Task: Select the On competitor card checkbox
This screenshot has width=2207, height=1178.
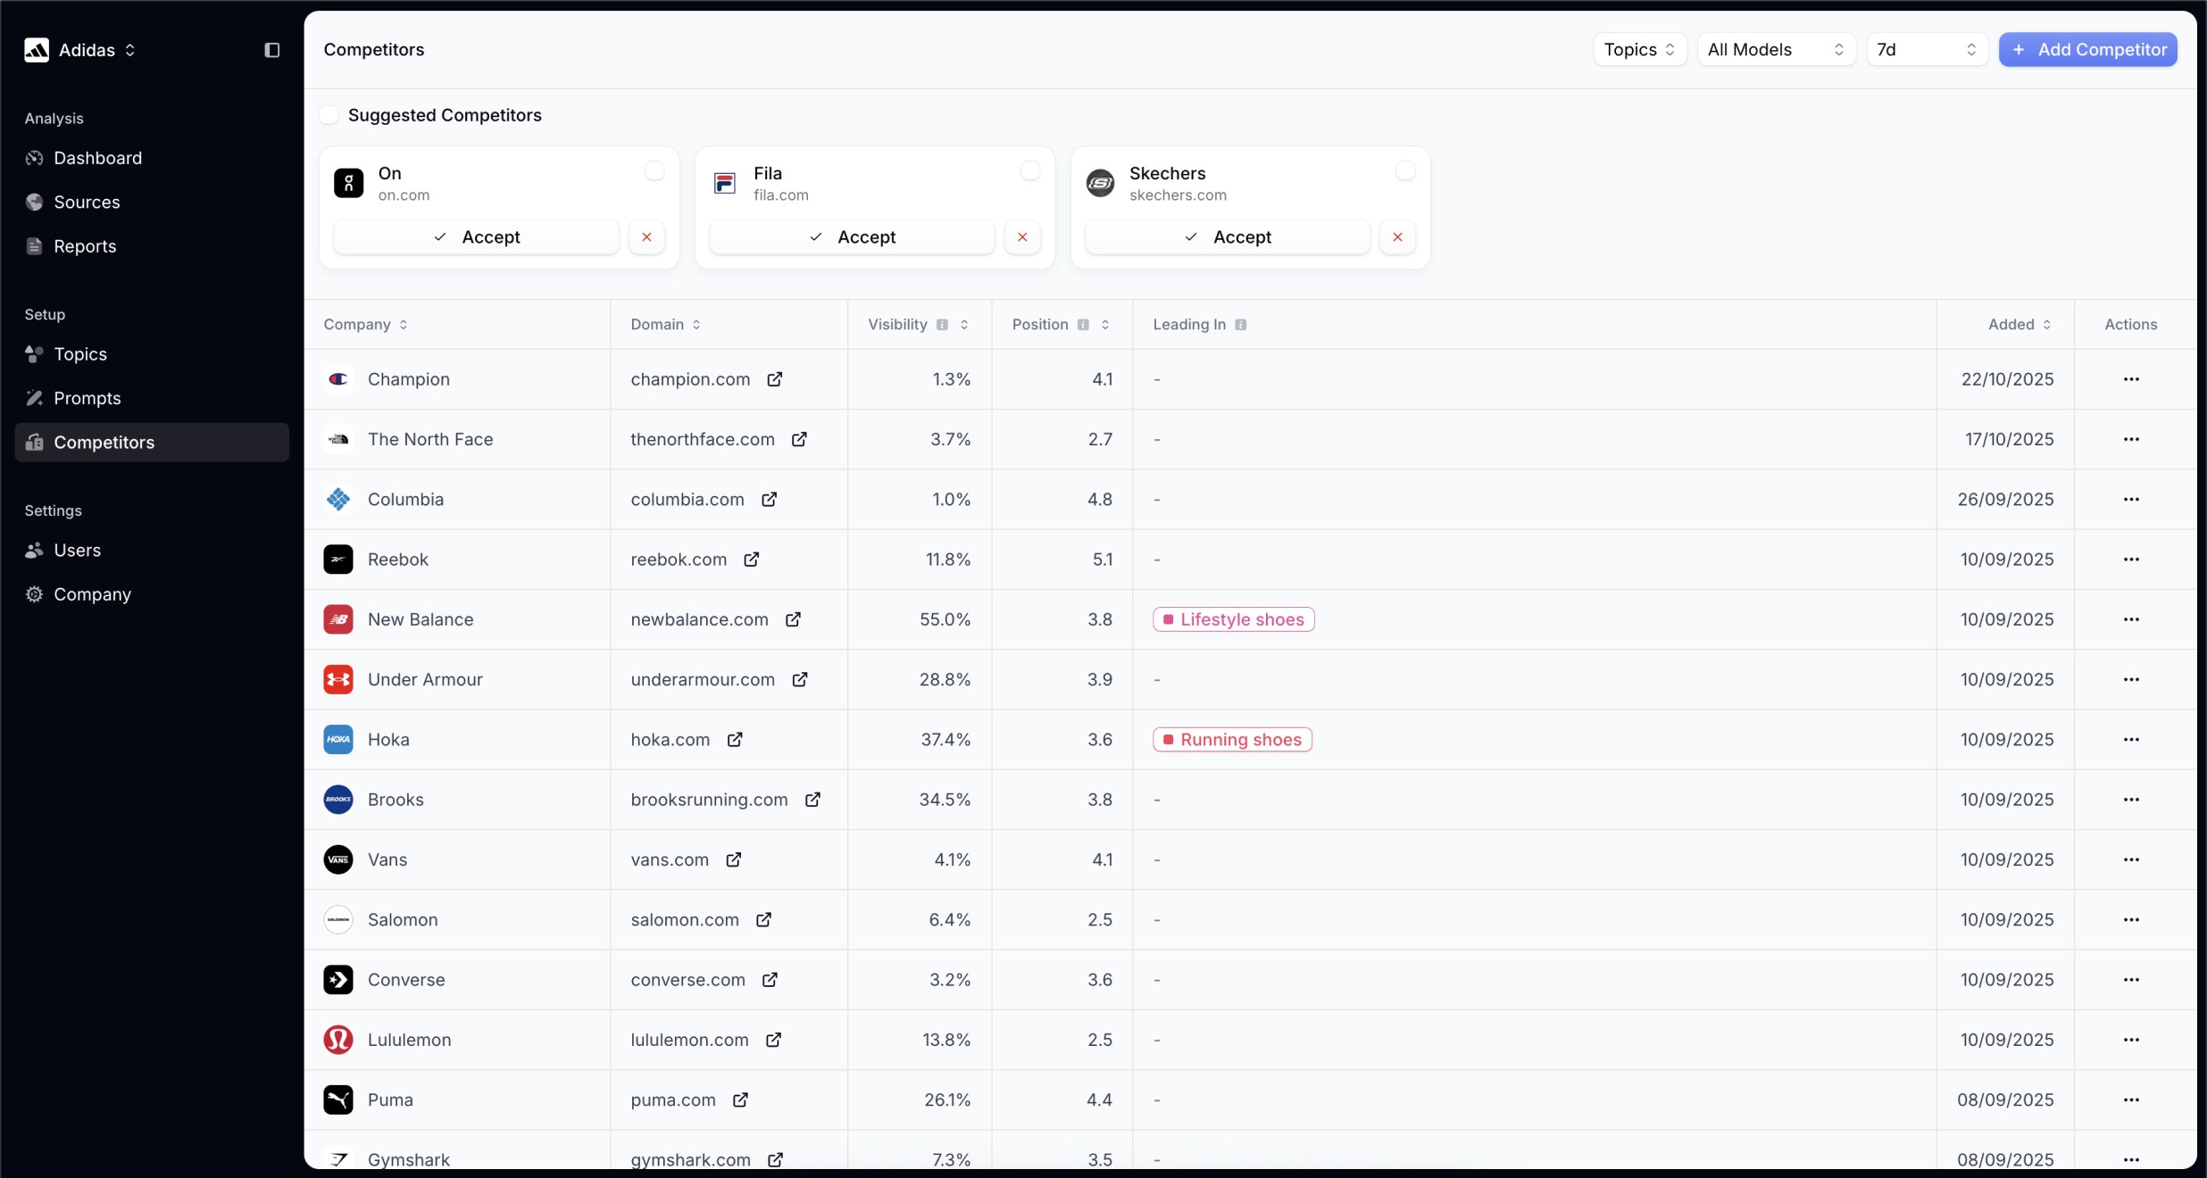Action: click(654, 171)
